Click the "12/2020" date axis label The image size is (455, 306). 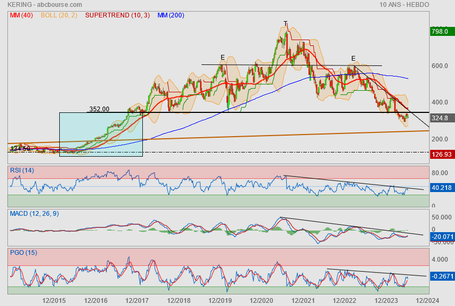261,301
